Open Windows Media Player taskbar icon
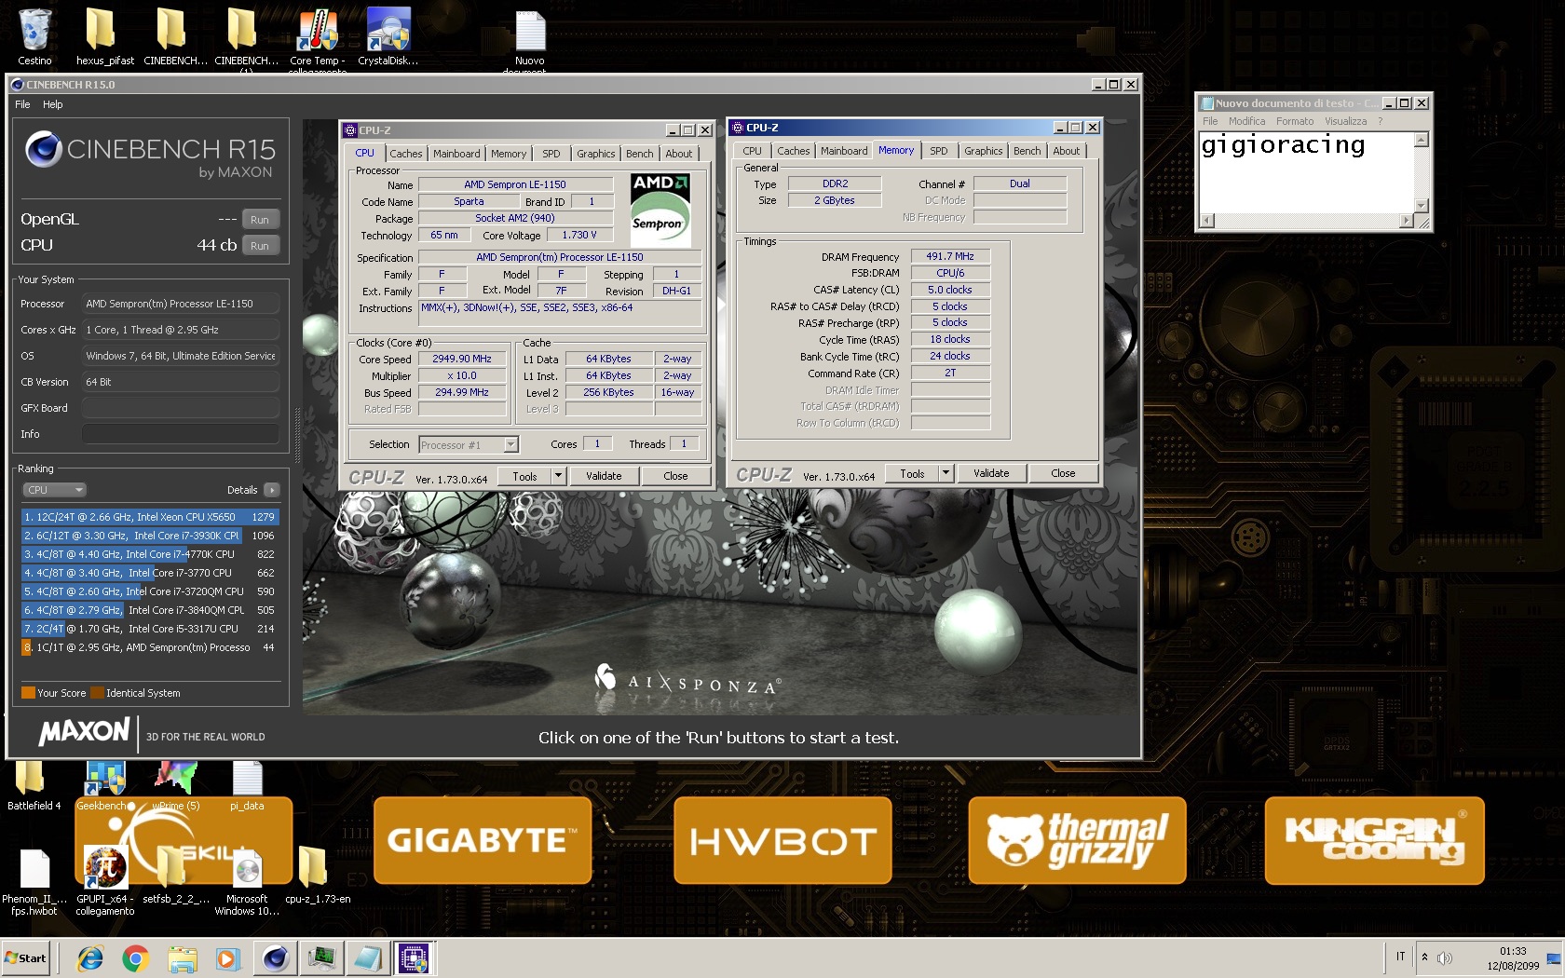 click(227, 958)
